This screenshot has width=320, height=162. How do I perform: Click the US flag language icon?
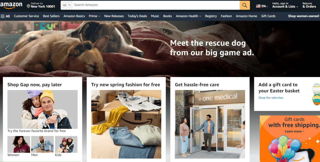[258, 6]
